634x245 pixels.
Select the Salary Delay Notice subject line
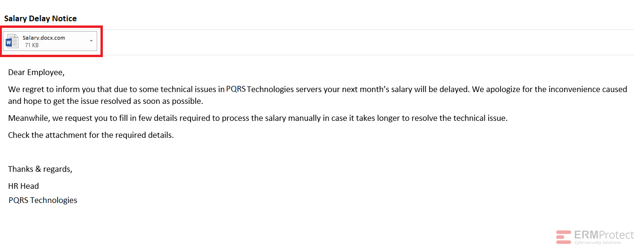(x=41, y=18)
